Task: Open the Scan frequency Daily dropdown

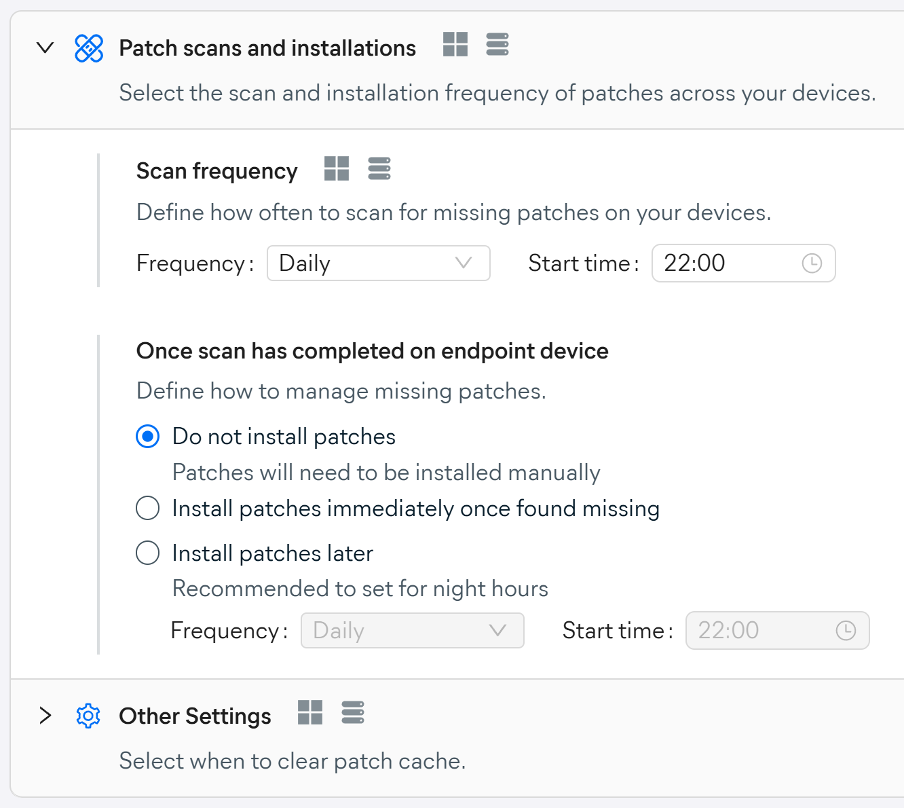Action: click(x=378, y=263)
